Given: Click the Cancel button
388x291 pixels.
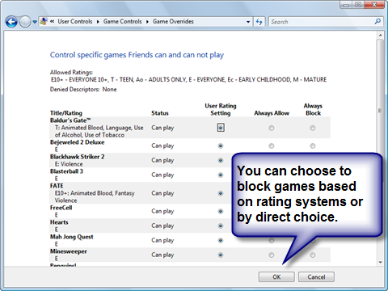Looking at the screenshot, I should (316, 276).
